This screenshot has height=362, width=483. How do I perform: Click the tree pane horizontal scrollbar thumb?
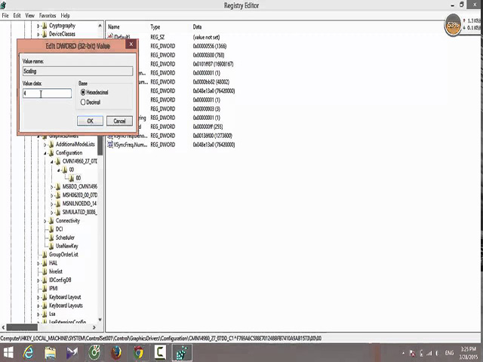22,327
